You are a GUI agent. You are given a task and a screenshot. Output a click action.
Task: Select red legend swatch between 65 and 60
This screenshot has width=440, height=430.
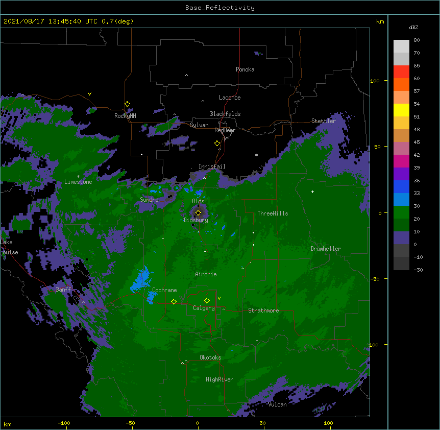pos(401,71)
